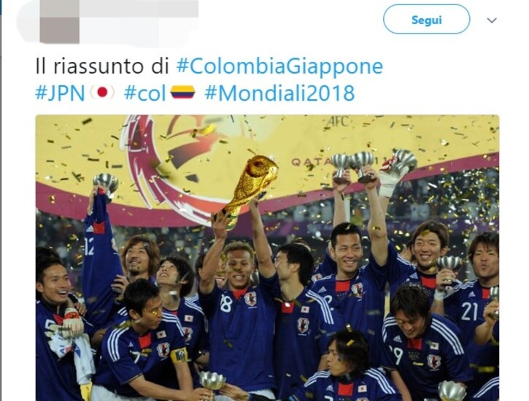Viewport: 529px width, 401px height.
Task: Open the attached celebration photo
Action: tap(267, 258)
